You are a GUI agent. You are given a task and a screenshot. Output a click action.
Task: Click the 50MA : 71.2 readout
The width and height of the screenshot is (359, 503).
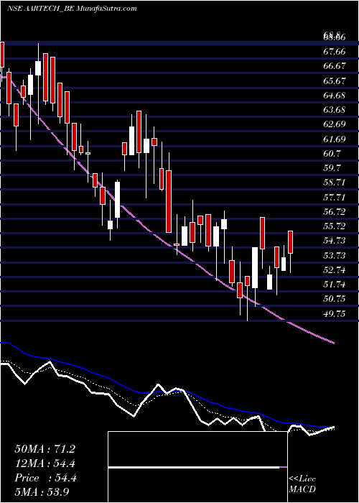click(45, 449)
